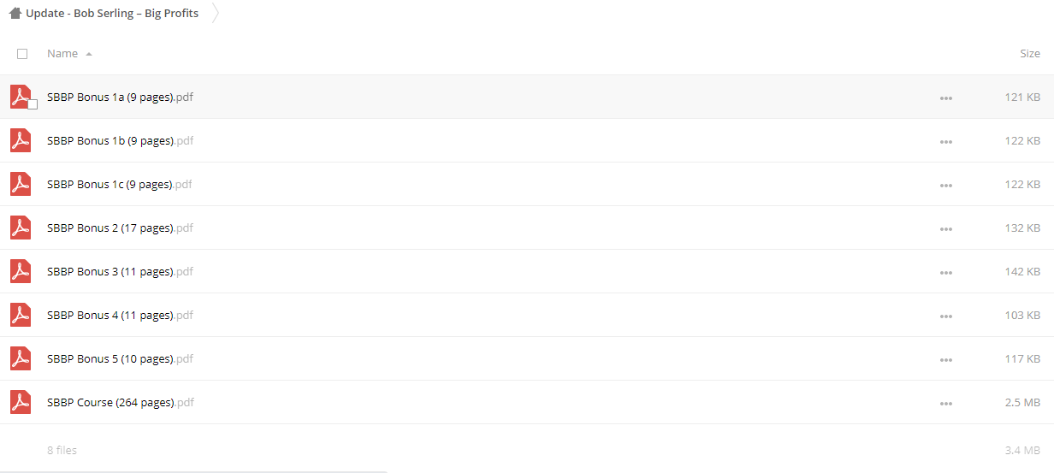Click PDF icon for SBBP Bonus 4
The image size is (1054, 473).
click(x=21, y=315)
